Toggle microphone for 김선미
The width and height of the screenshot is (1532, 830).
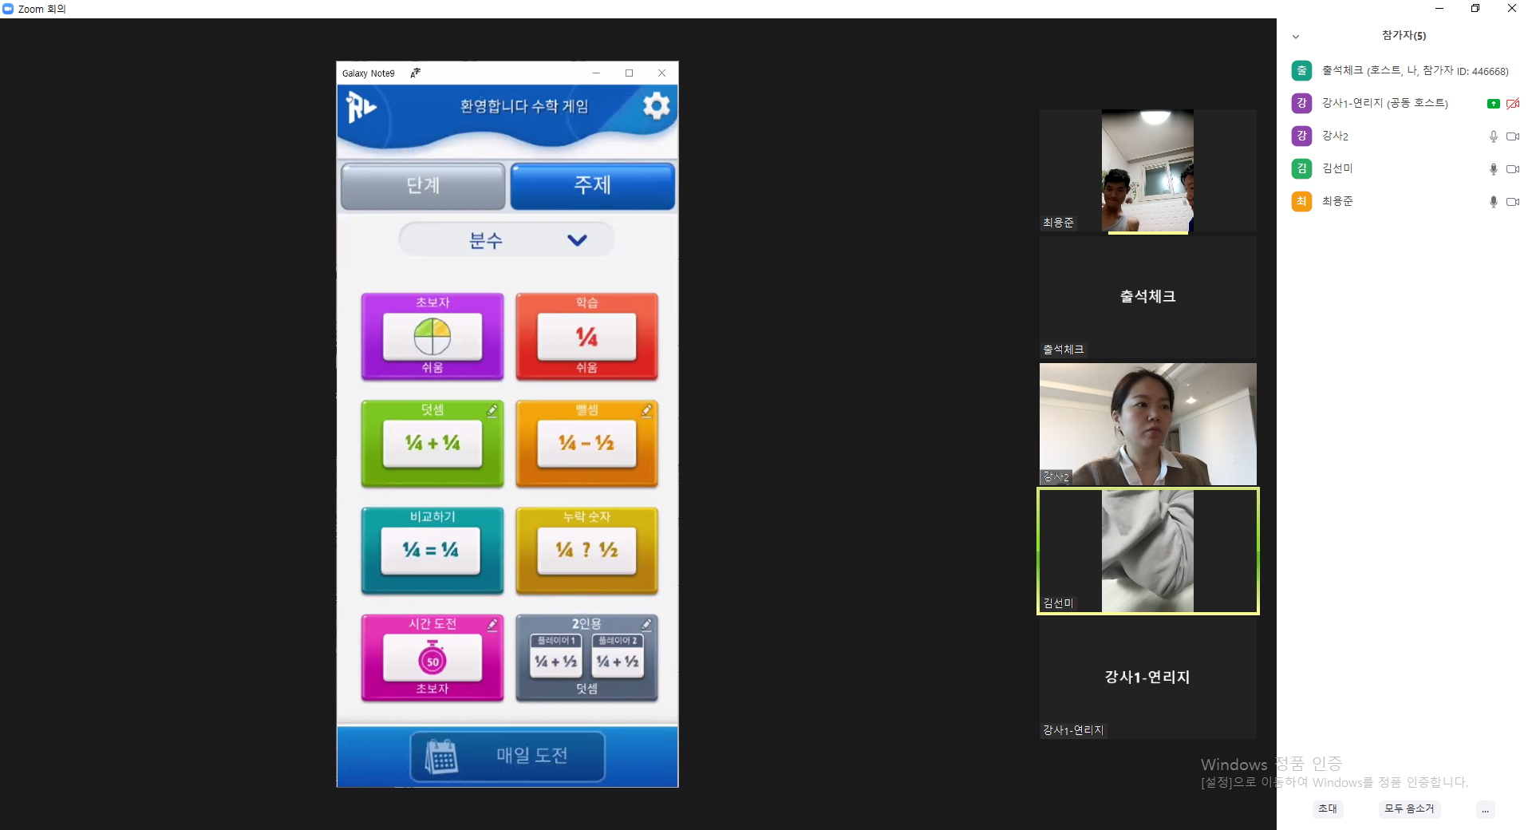pyautogui.click(x=1493, y=169)
